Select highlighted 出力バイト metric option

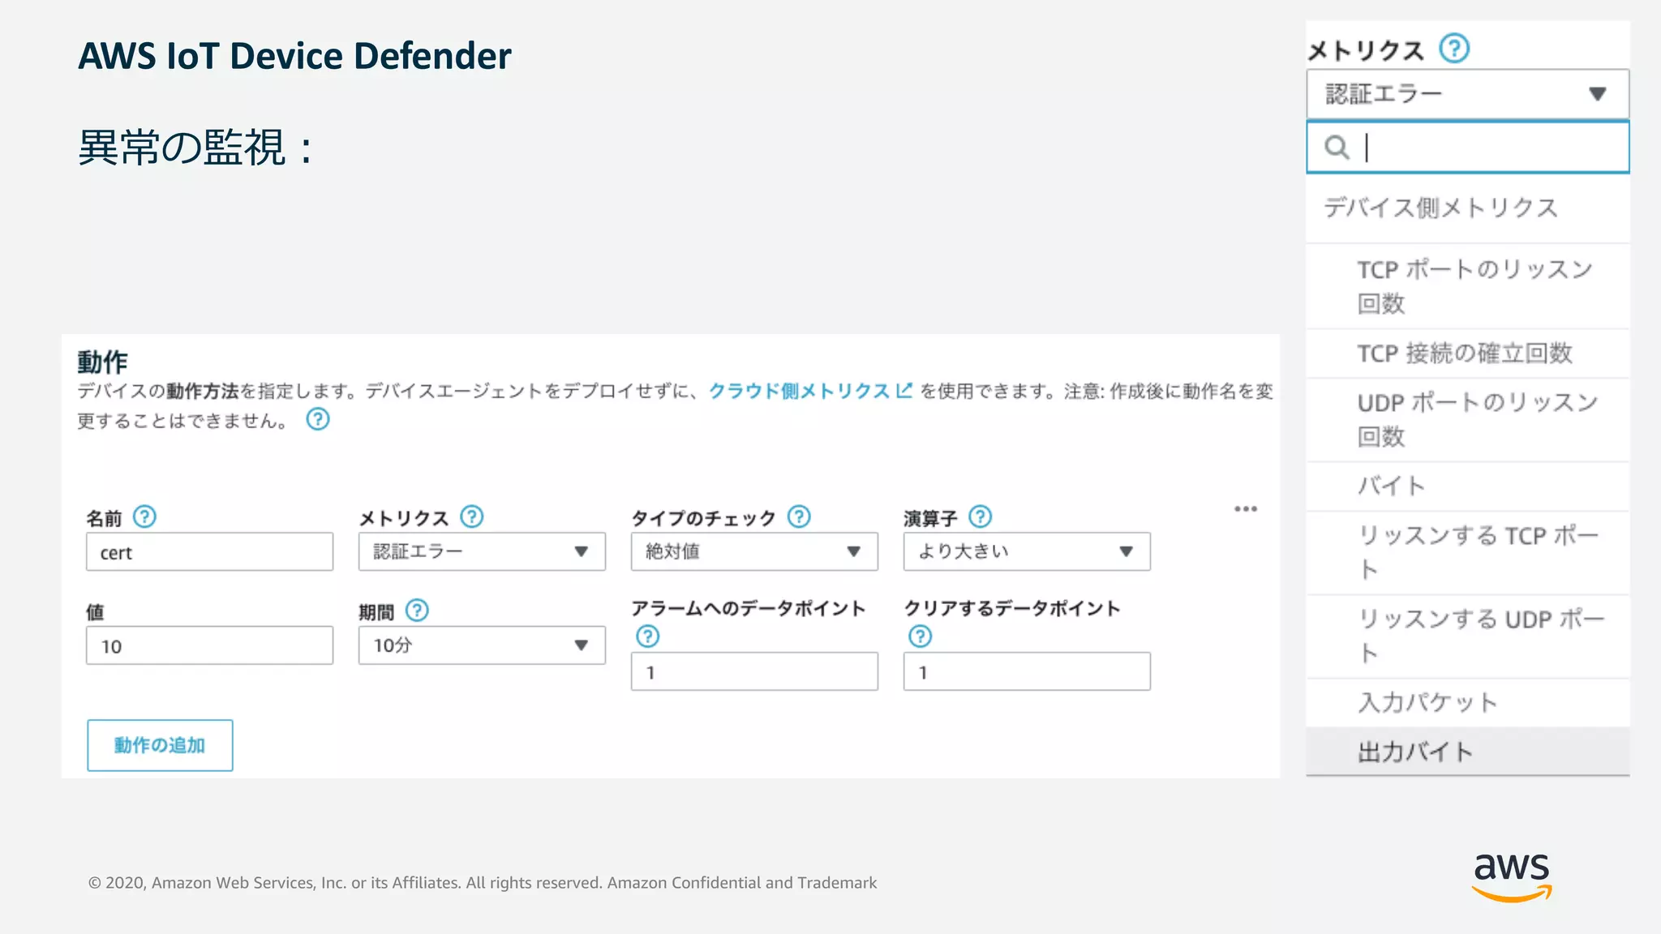[1468, 752]
